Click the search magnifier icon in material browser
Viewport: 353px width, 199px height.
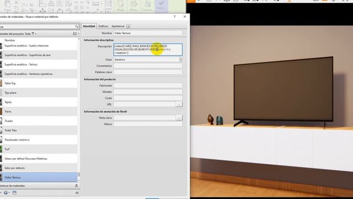point(77,27)
